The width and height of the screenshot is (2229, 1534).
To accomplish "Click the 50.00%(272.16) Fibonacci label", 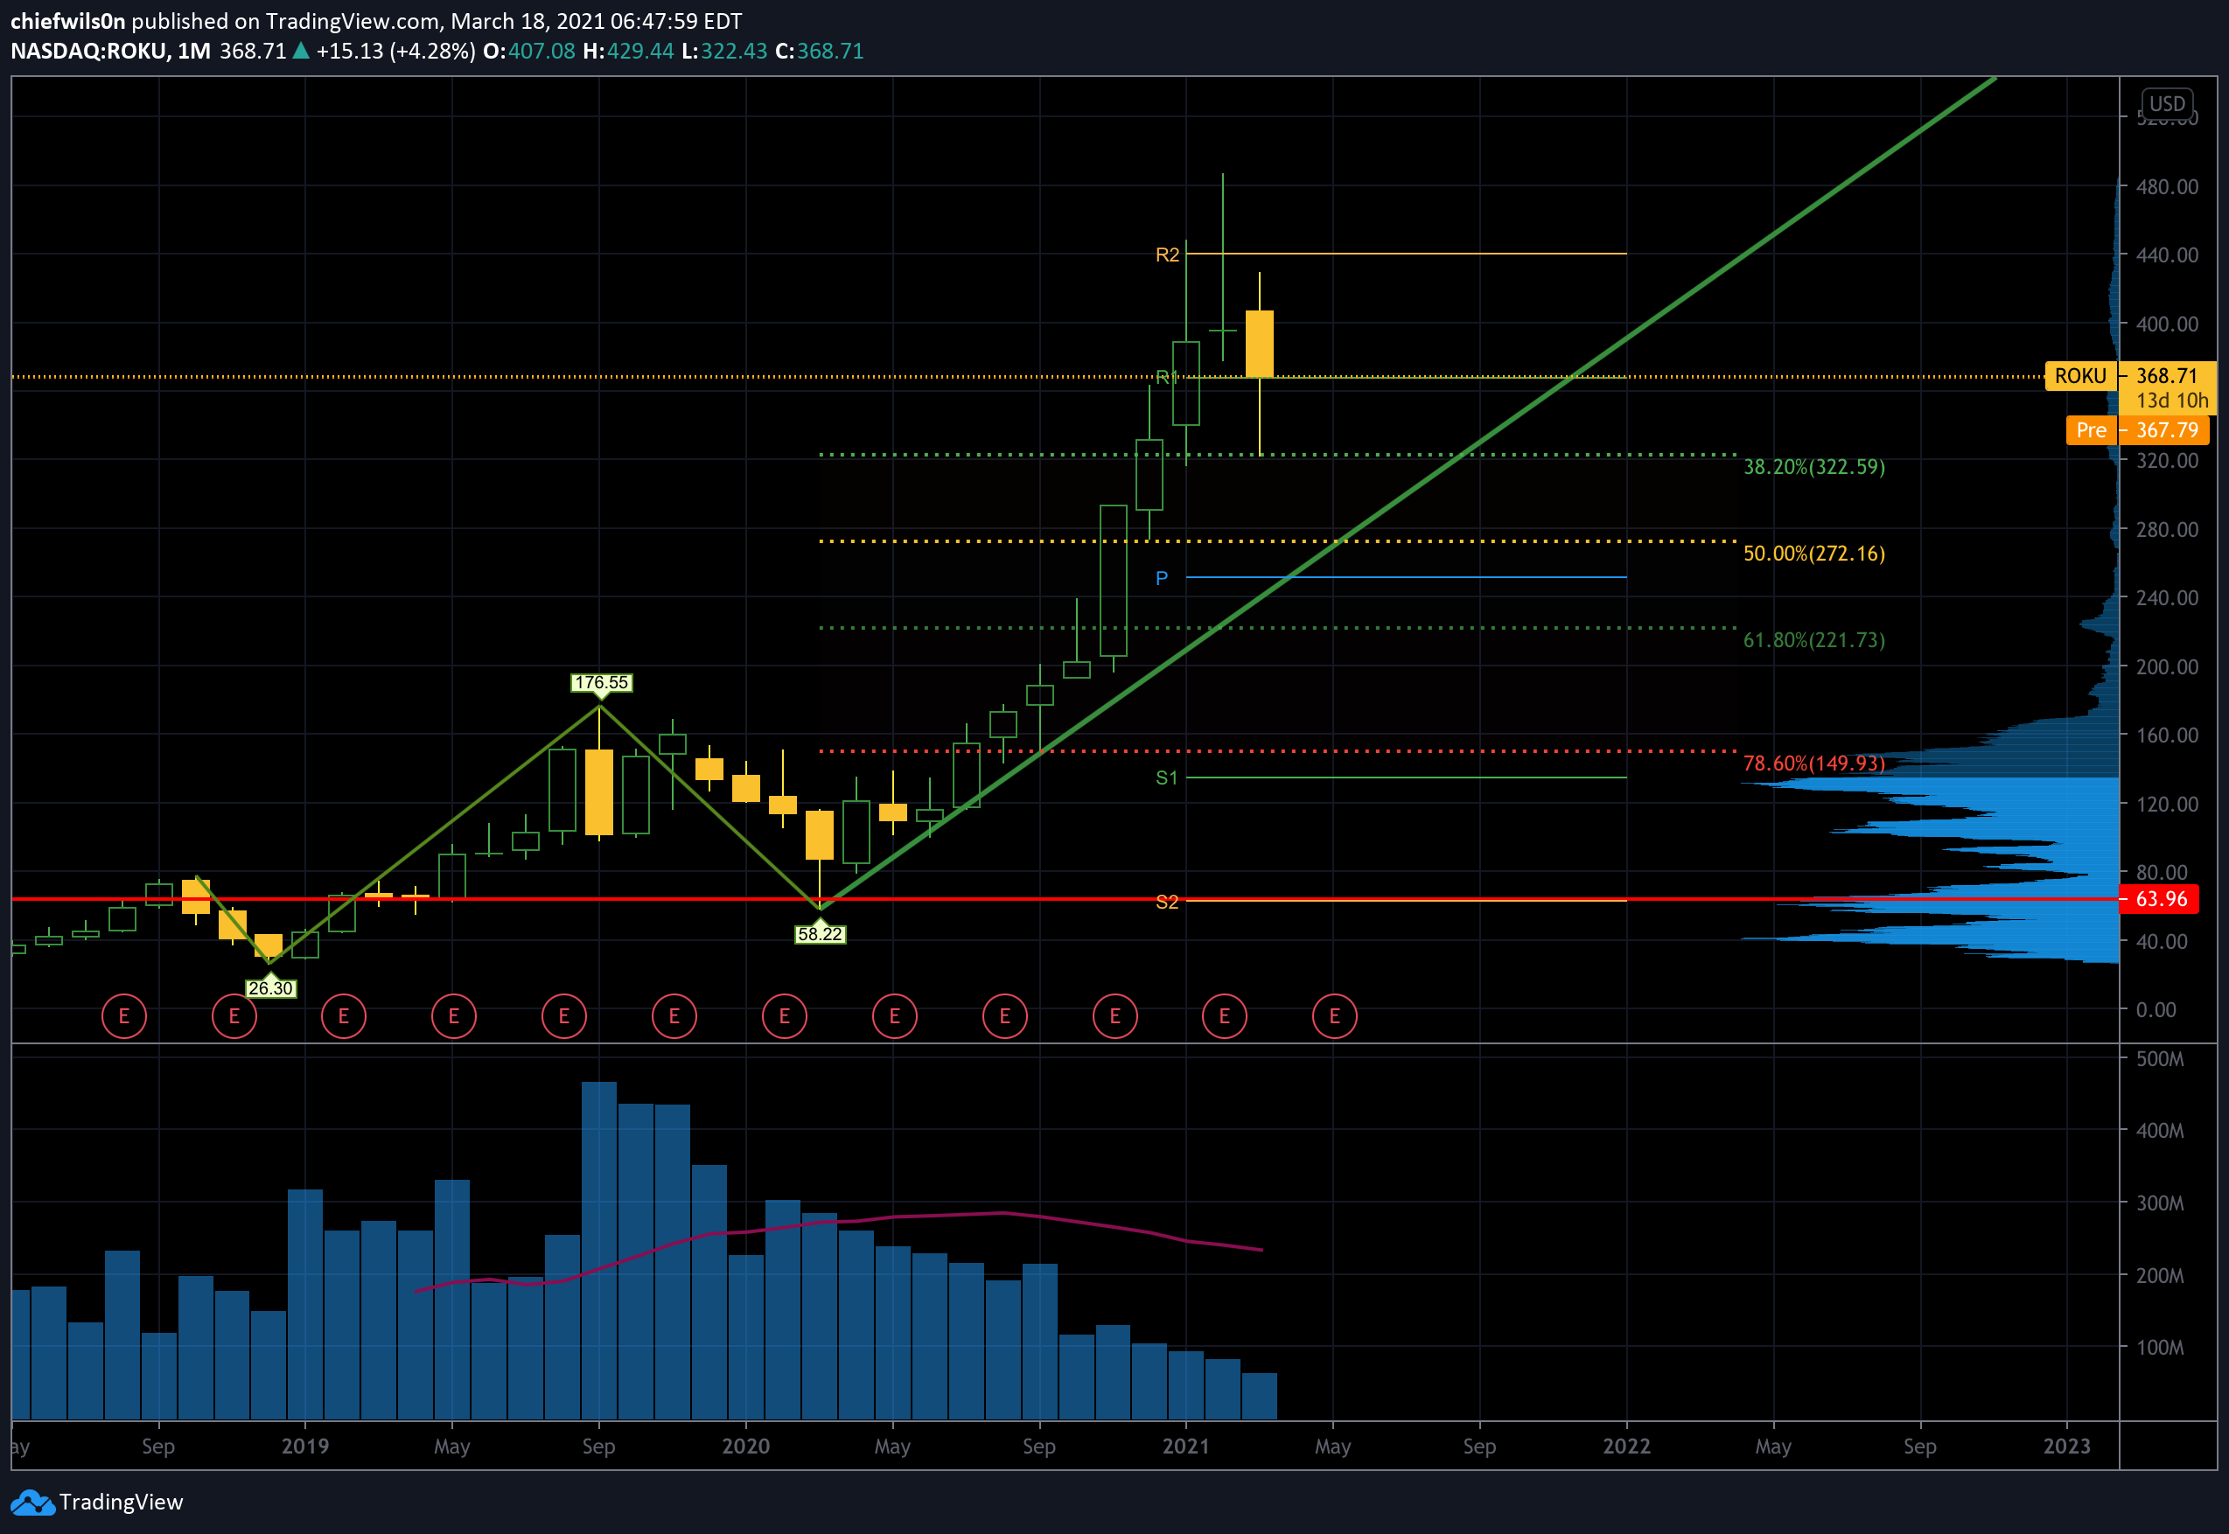I will (x=1813, y=554).
